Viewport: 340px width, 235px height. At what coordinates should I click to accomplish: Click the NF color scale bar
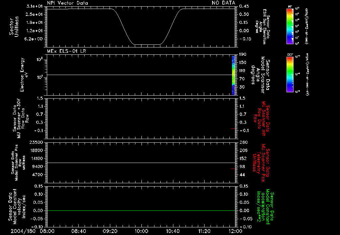pyautogui.click(x=290, y=26)
